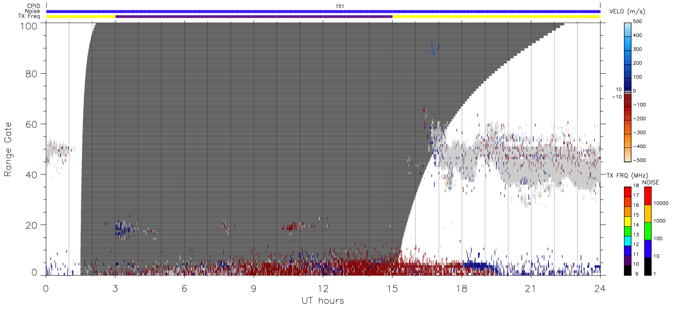Select the green noise swatch above 100
This screenshot has width=675, height=312.
tap(648, 231)
